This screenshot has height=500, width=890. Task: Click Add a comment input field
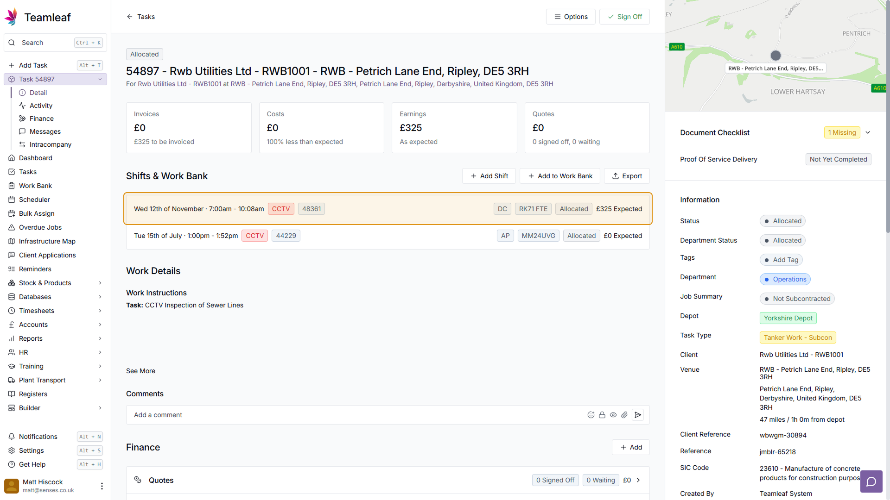(355, 415)
